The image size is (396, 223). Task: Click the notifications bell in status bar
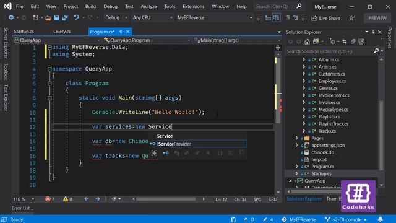(381, 219)
